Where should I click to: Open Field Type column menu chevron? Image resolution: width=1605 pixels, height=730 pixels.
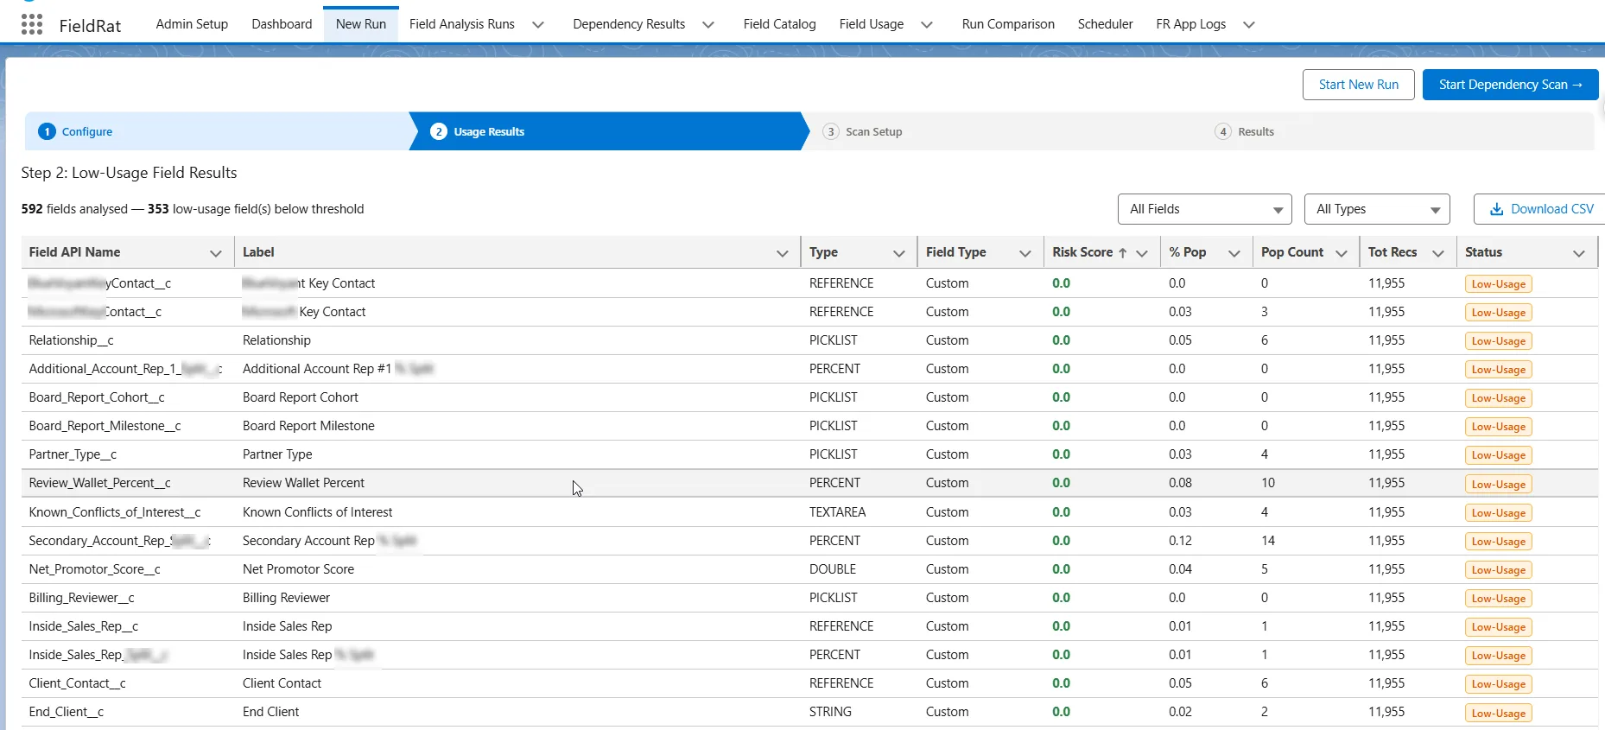pyautogui.click(x=1025, y=253)
